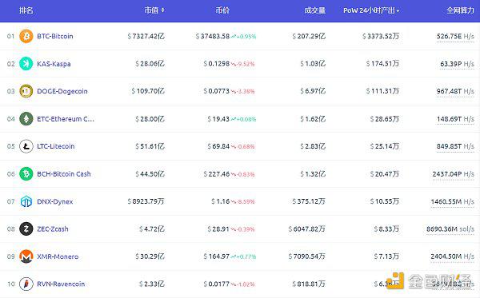
Task: Click the orange Monero logo icon
Action: (26, 256)
